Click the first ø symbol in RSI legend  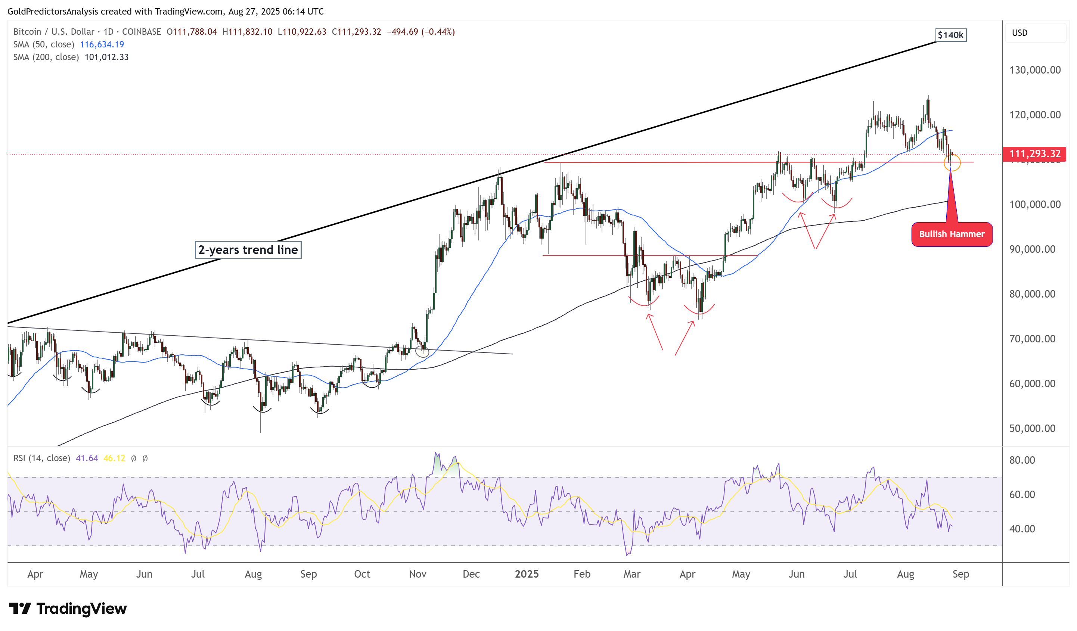[x=134, y=459]
